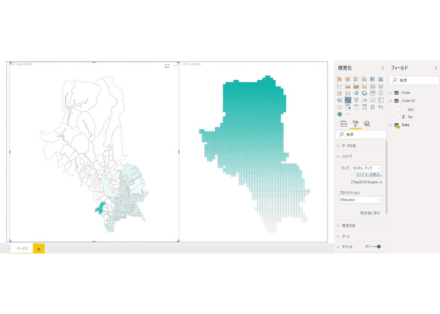Turn off the タイトル toggle

point(376,247)
